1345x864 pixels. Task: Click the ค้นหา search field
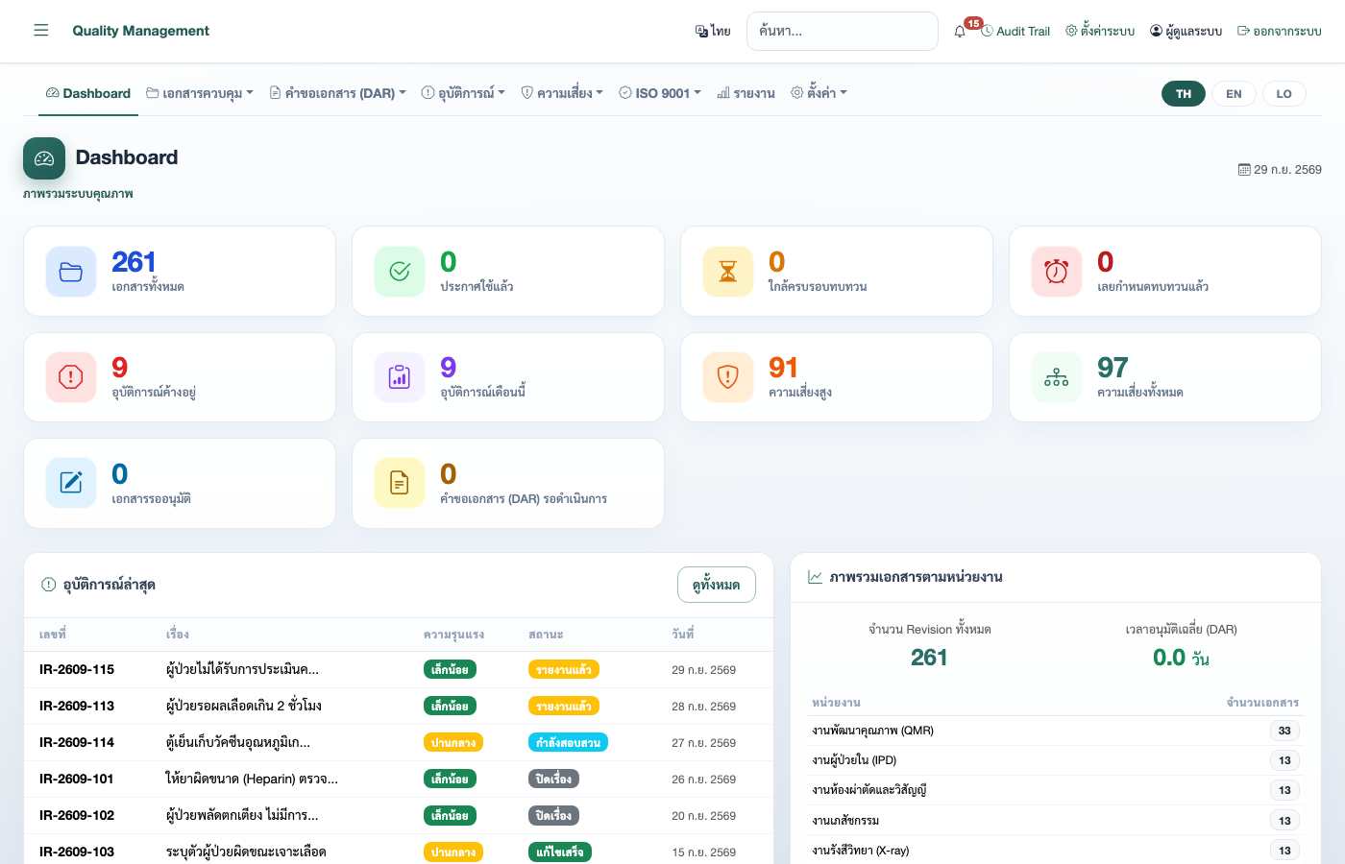(843, 31)
